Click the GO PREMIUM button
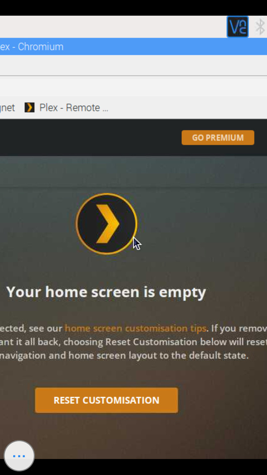This screenshot has width=267, height=475. click(218, 138)
